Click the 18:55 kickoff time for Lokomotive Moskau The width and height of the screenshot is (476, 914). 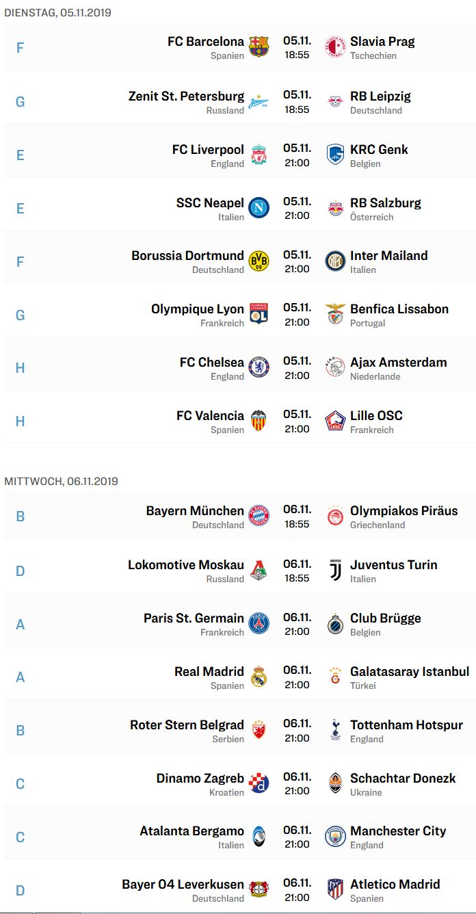pyautogui.click(x=297, y=578)
